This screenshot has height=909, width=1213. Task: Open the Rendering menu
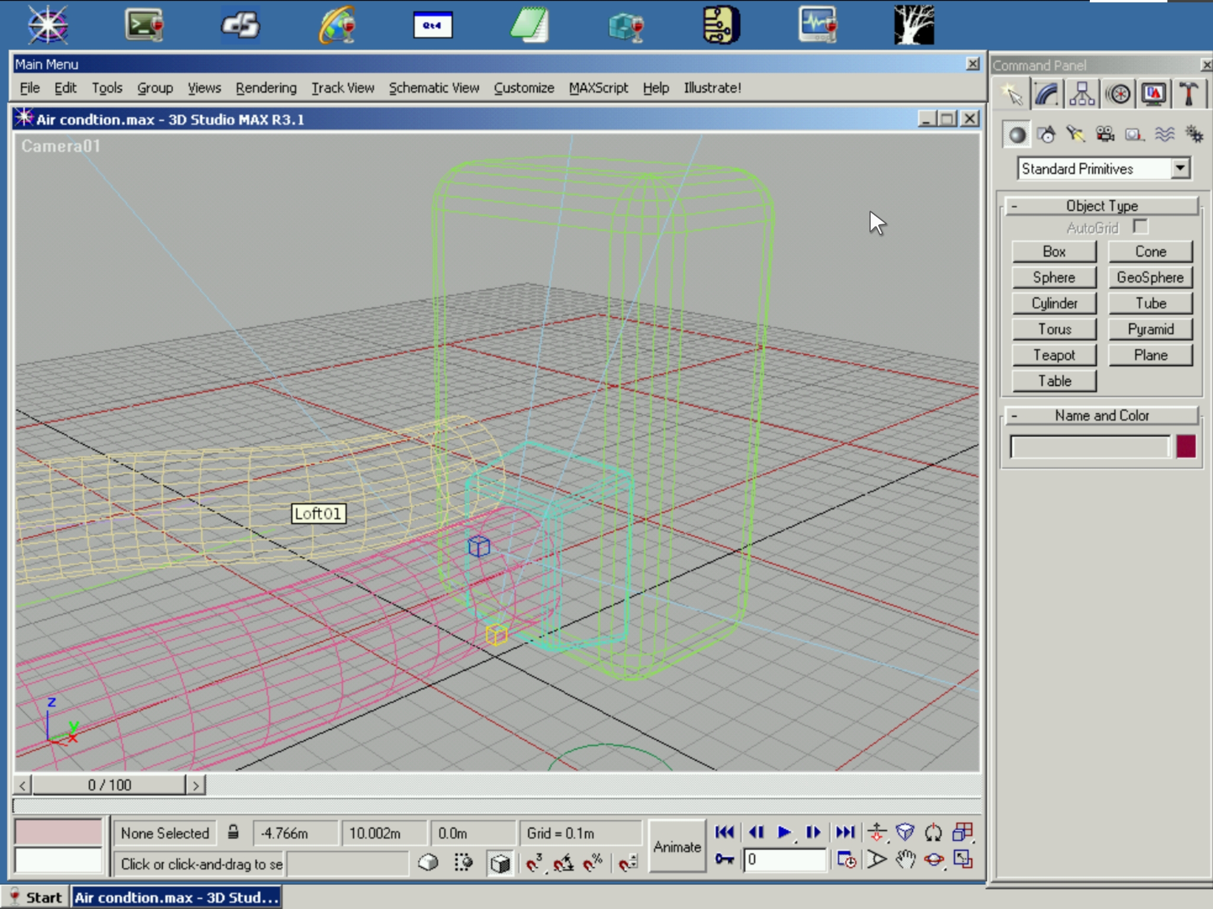(266, 88)
